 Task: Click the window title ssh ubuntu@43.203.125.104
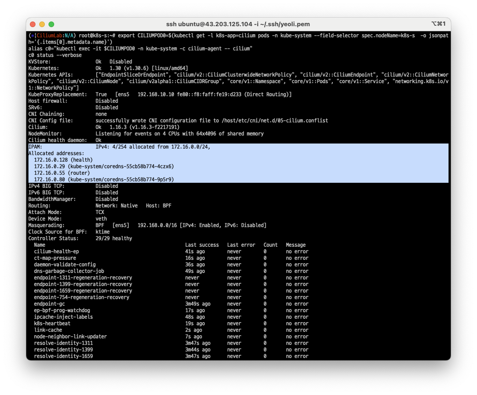(x=238, y=24)
